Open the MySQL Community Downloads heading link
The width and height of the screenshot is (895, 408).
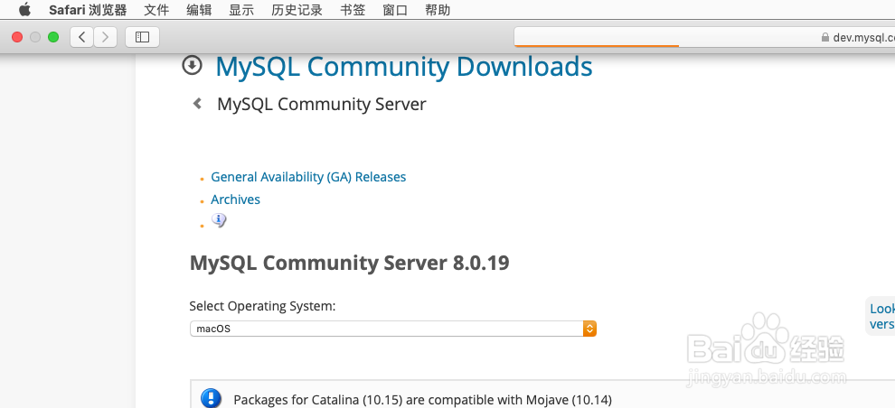(x=403, y=67)
